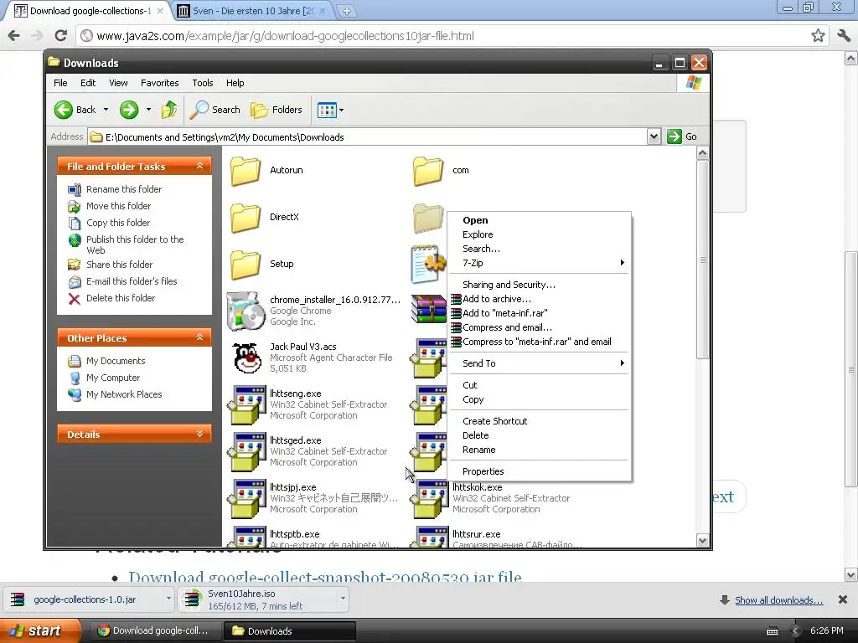Open the Back button history dropdown arrow

(x=106, y=110)
